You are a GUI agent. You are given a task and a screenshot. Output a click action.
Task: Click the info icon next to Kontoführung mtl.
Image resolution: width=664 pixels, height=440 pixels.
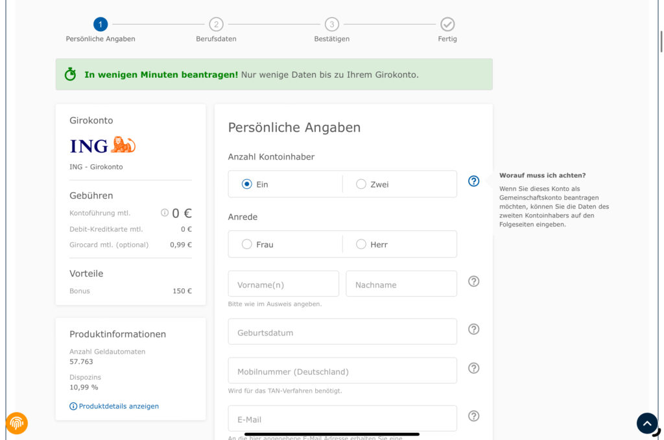click(x=165, y=212)
